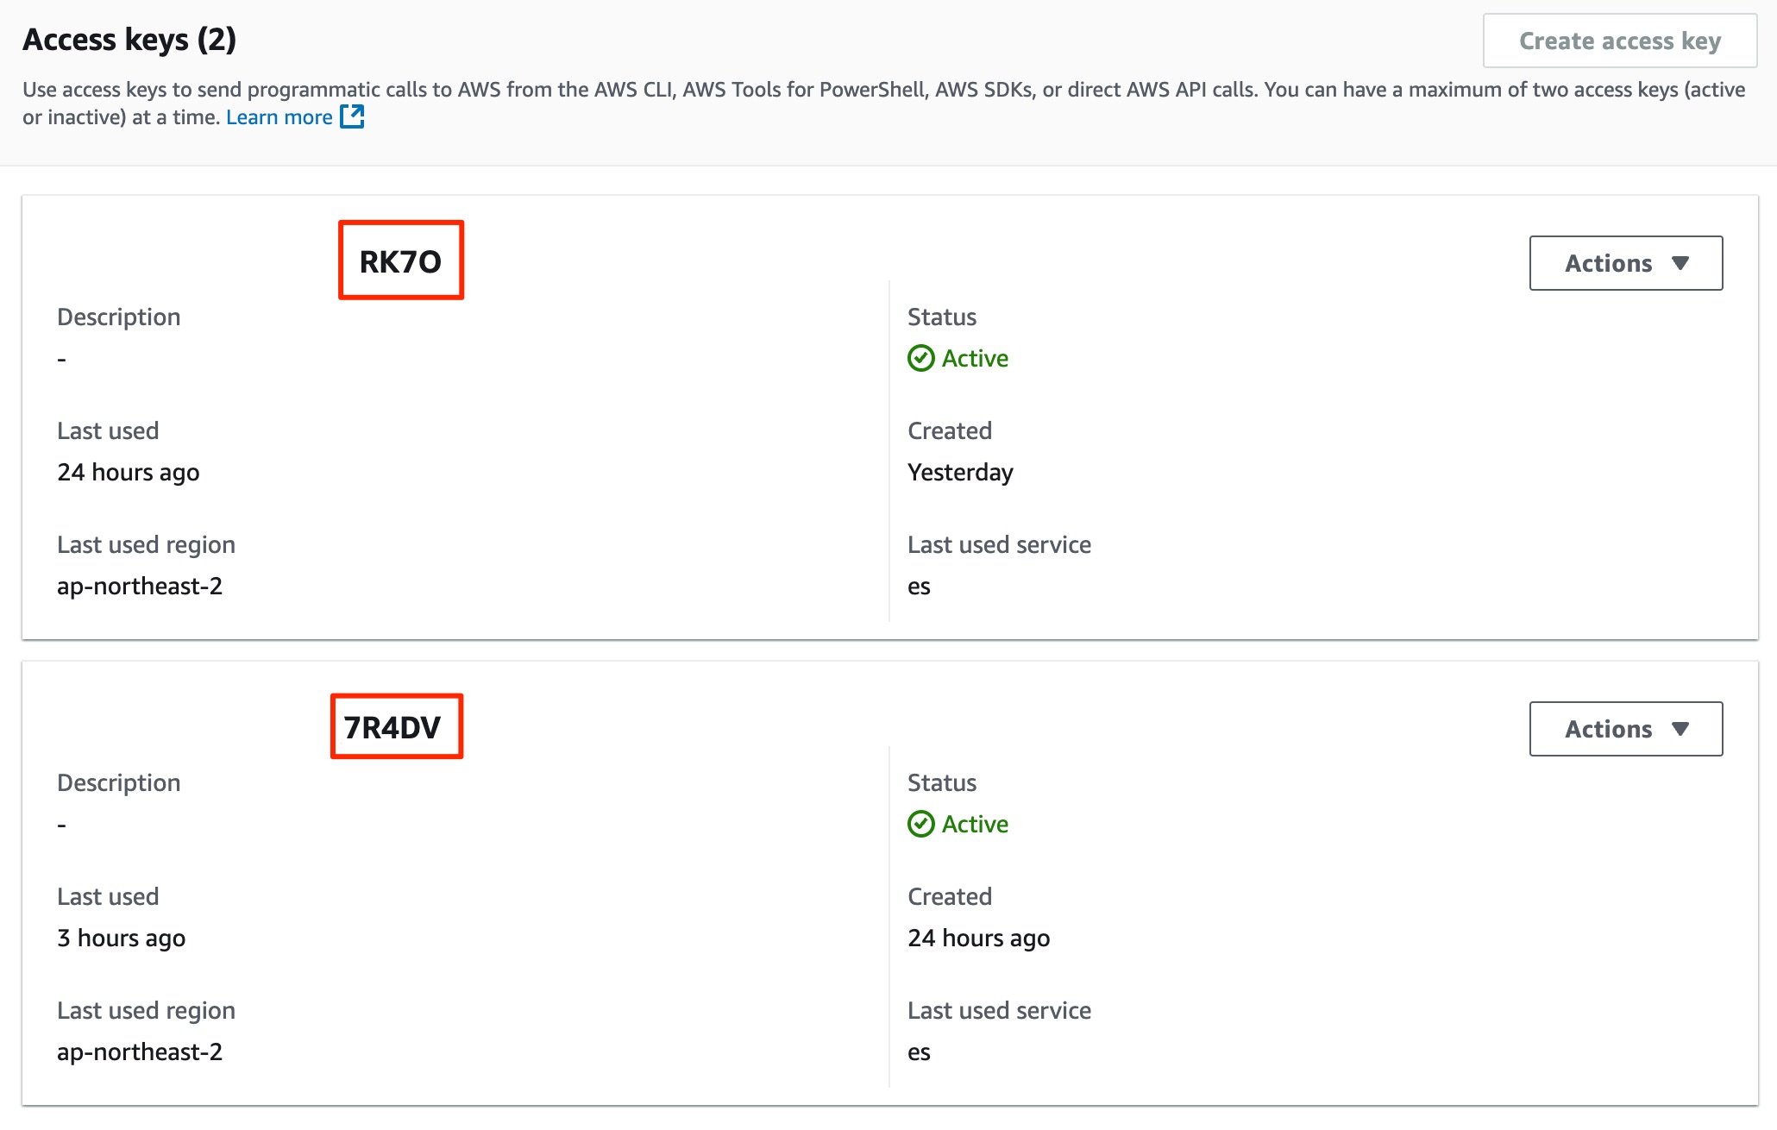
Task: Click Yesterday created value for RK7O key
Action: click(960, 473)
